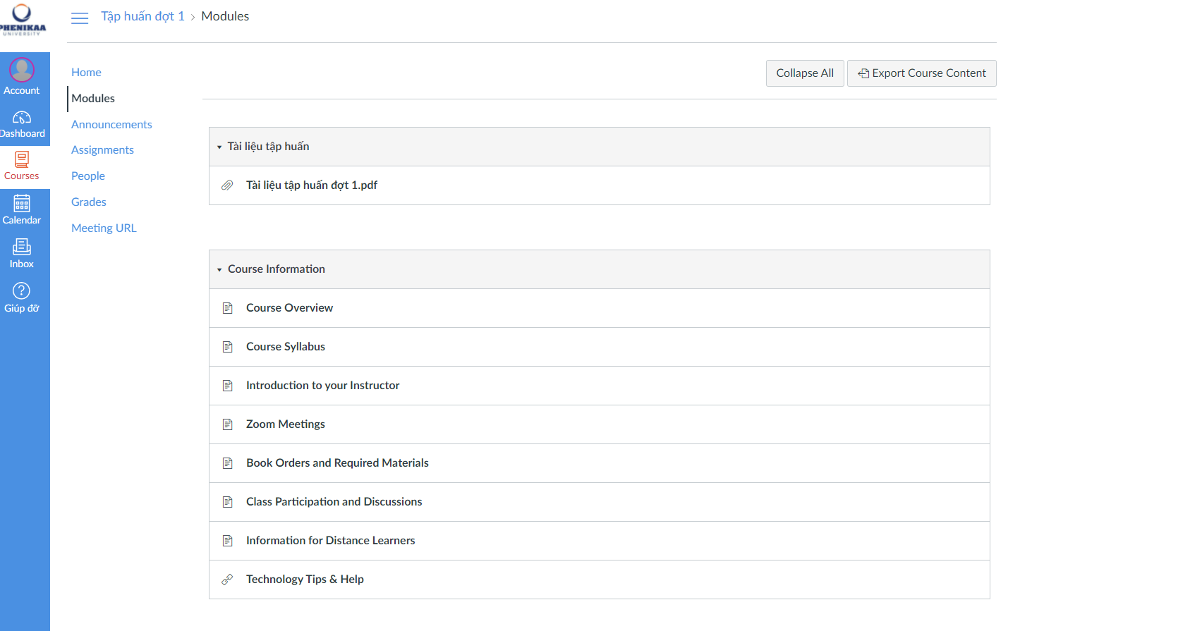Open the Grades course menu item

(x=89, y=202)
